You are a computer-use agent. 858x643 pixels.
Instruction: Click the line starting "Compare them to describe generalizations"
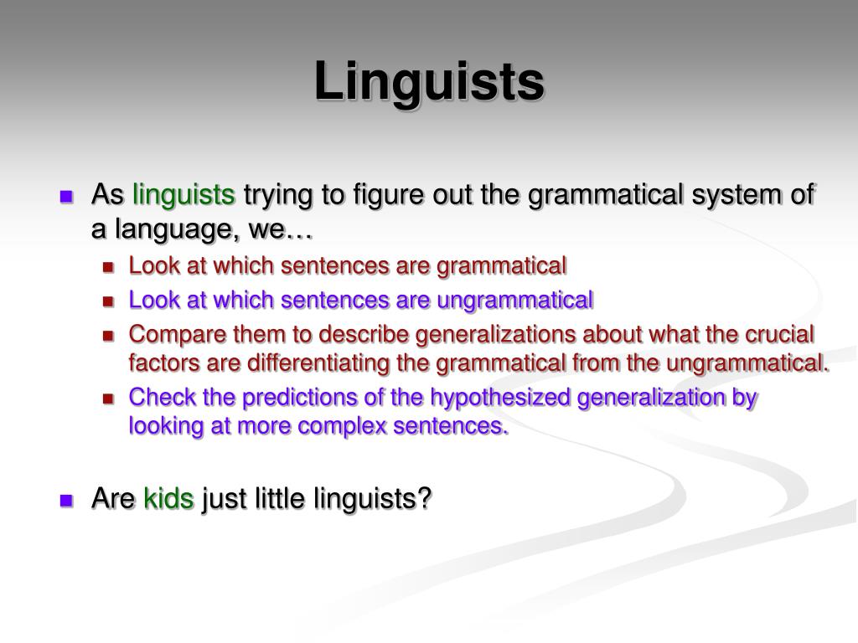(472, 335)
